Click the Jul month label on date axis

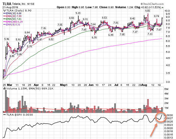(x=116, y=85)
